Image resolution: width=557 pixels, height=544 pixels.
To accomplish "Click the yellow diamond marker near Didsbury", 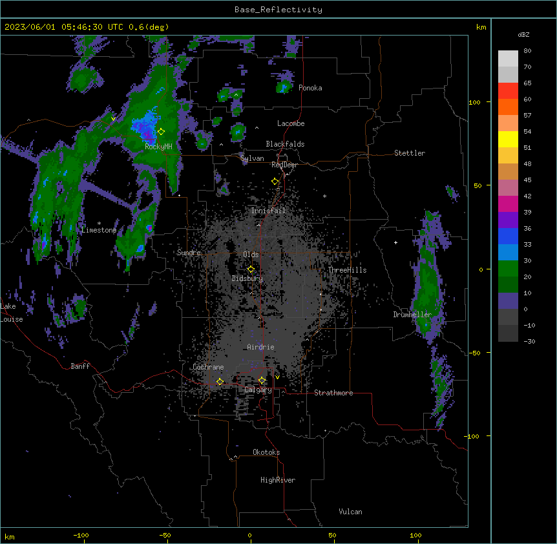I will pos(251,269).
